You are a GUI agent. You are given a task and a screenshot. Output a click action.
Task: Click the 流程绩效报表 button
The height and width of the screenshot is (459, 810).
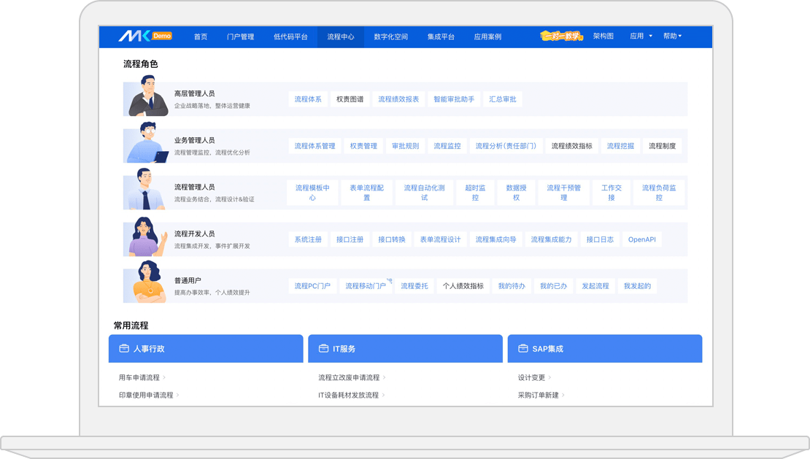pyautogui.click(x=398, y=99)
